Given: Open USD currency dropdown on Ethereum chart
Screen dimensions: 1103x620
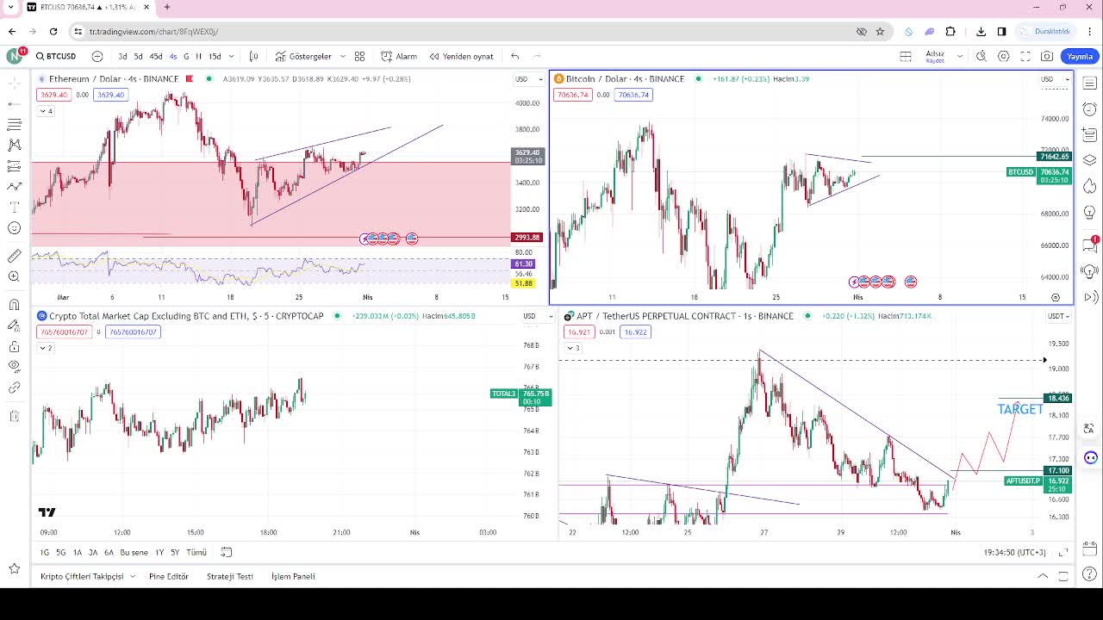Looking at the screenshot, I should (x=529, y=79).
